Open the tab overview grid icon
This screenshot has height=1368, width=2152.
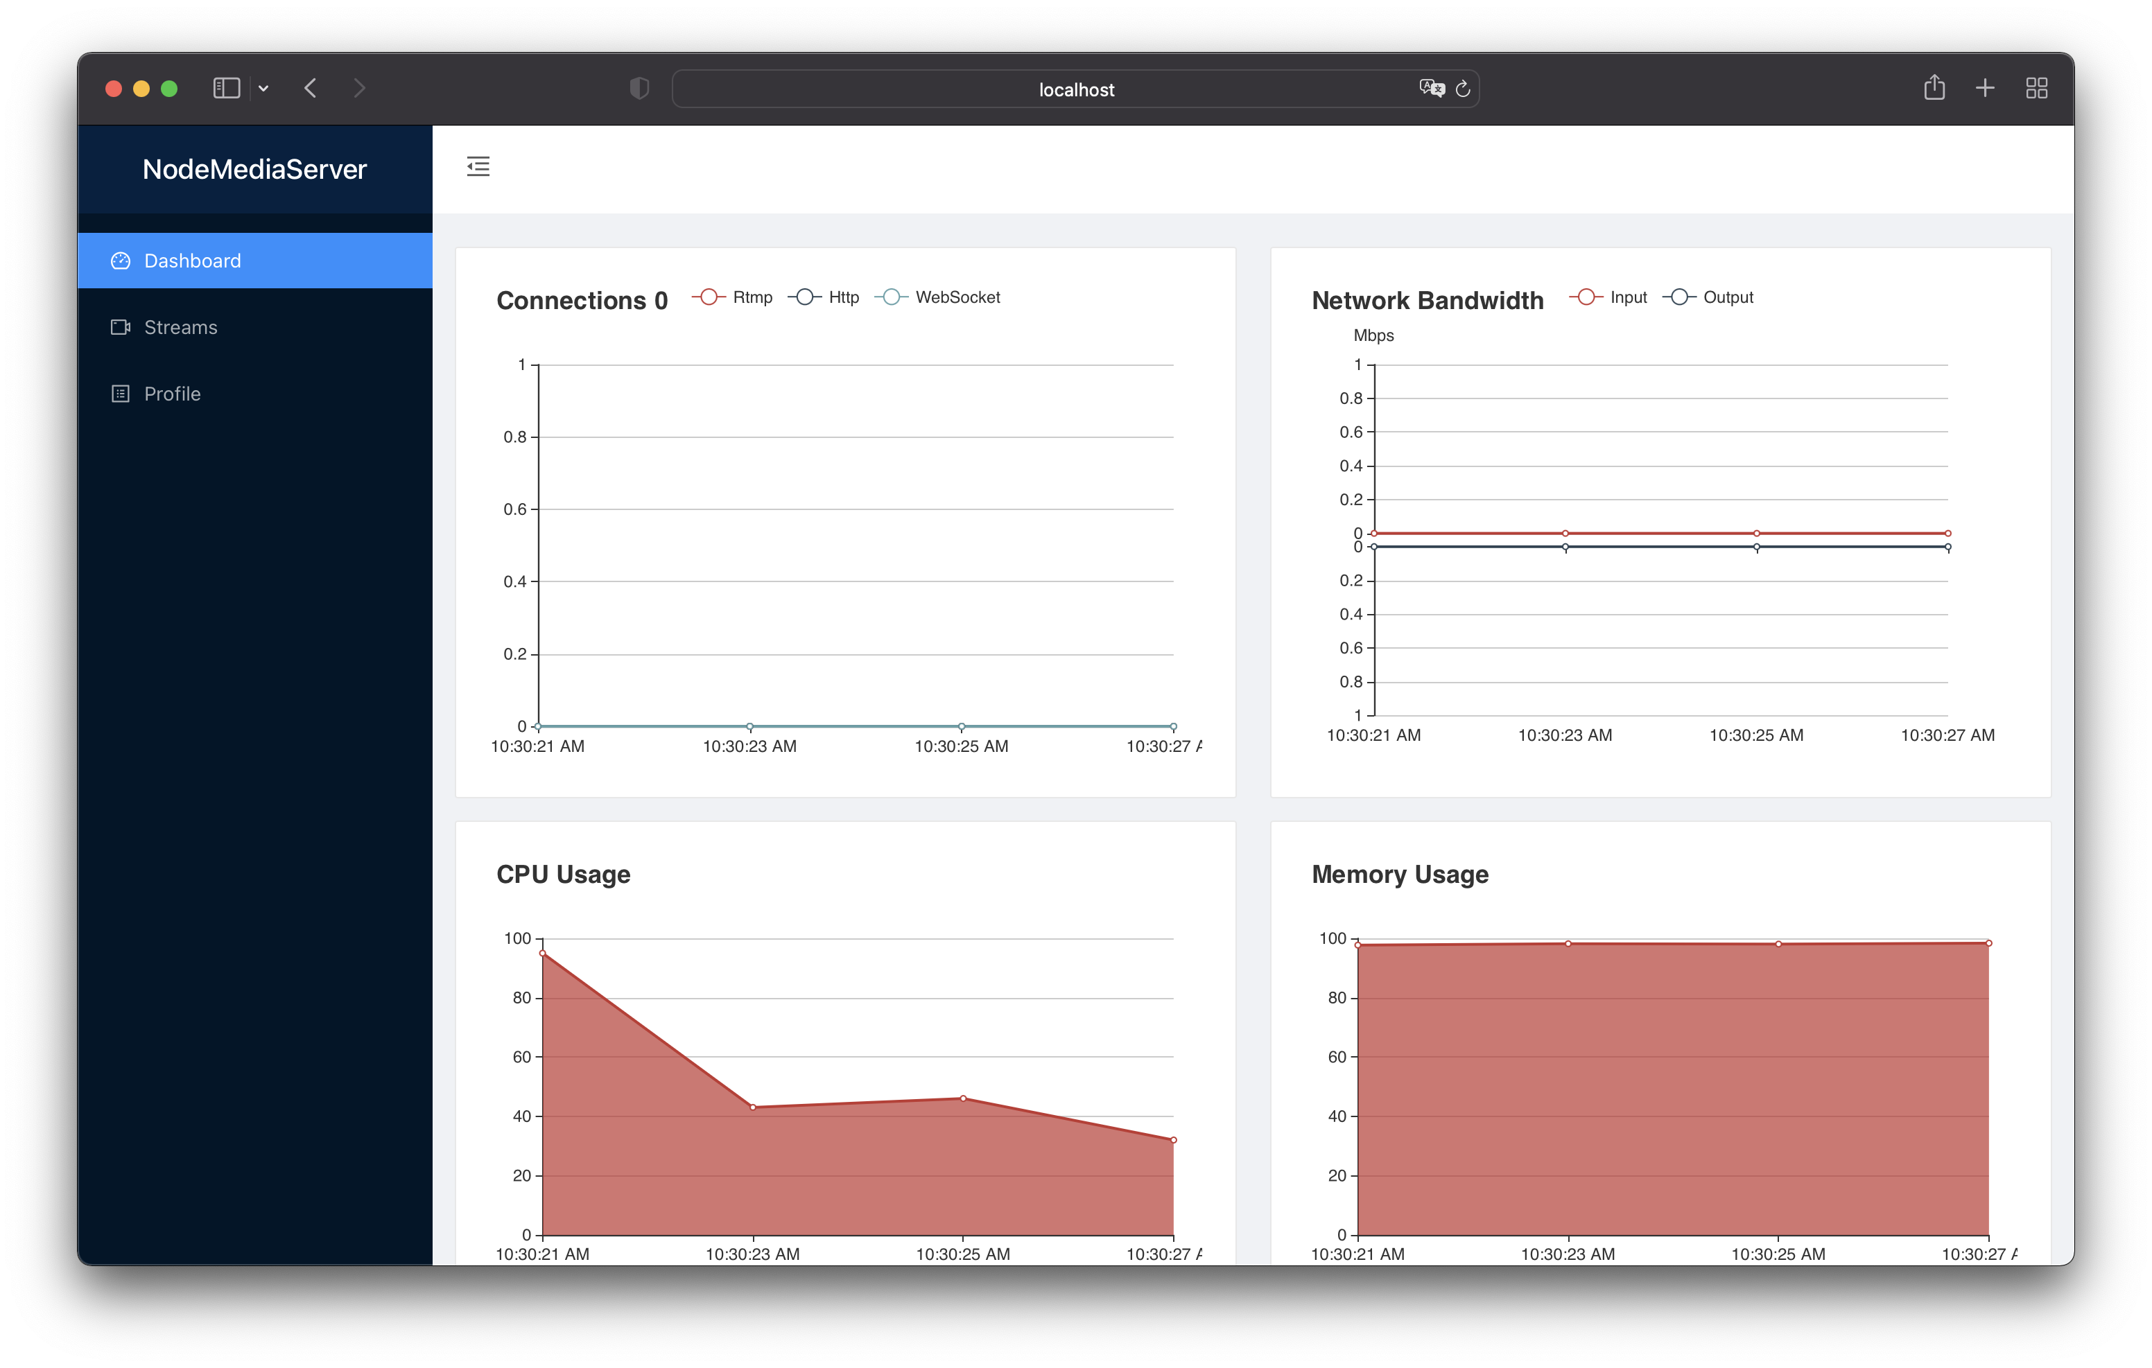(x=2037, y=87)
